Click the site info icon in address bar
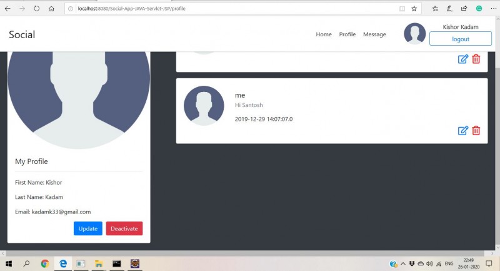 tap(71, 9)
